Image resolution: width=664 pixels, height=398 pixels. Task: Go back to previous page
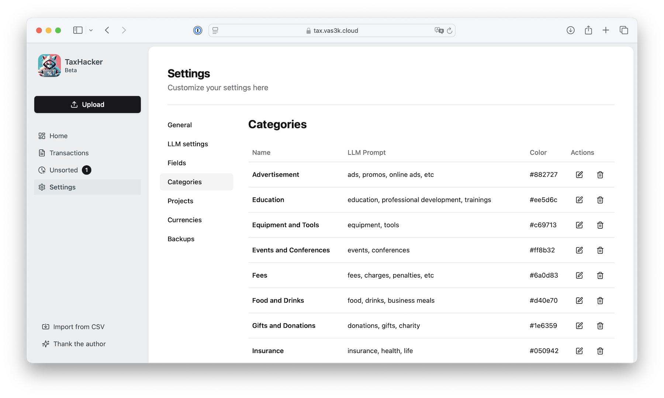click(x=107, y=30)
